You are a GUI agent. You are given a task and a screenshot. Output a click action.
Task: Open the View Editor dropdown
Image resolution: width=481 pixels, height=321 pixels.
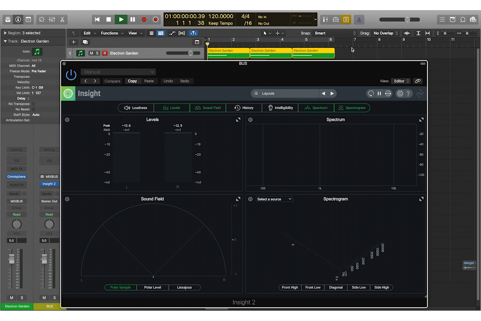401,81
